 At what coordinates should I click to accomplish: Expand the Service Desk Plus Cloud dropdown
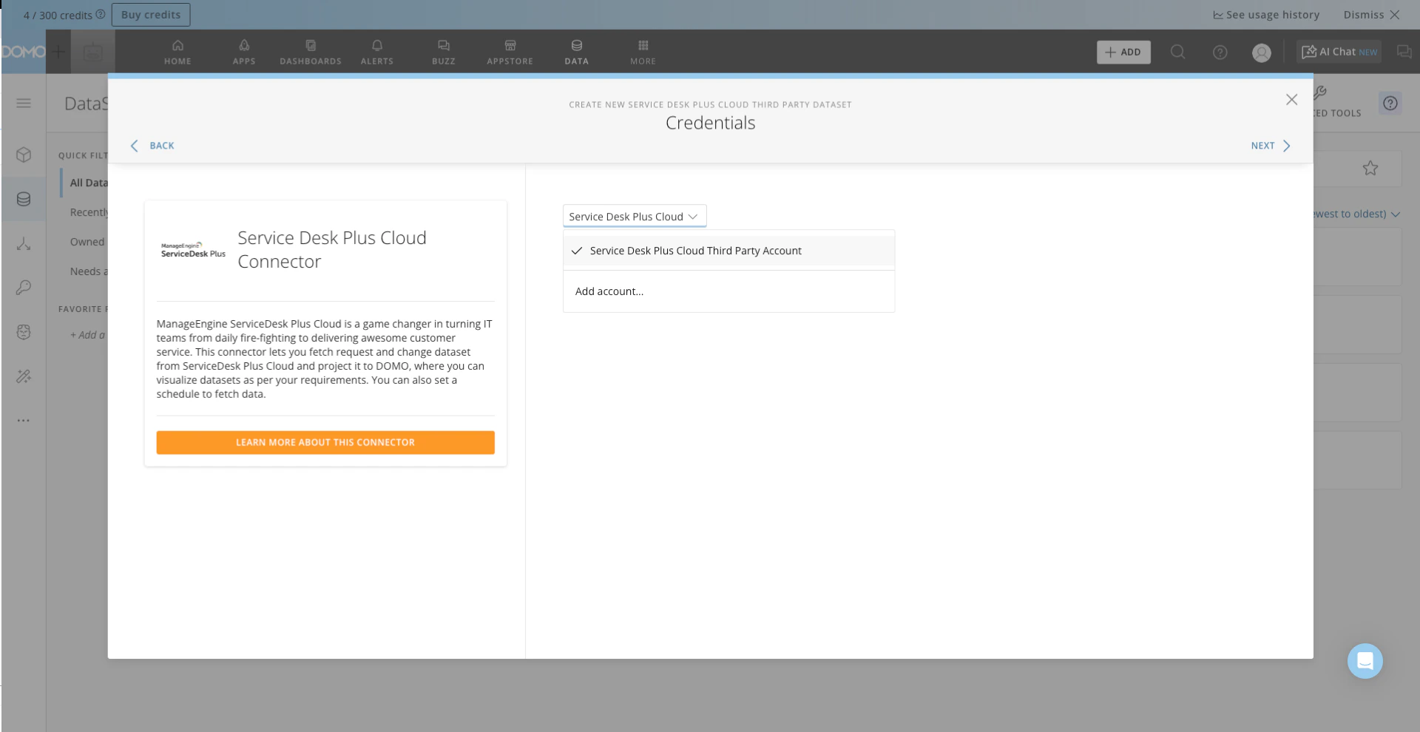(x=635, y=216)
